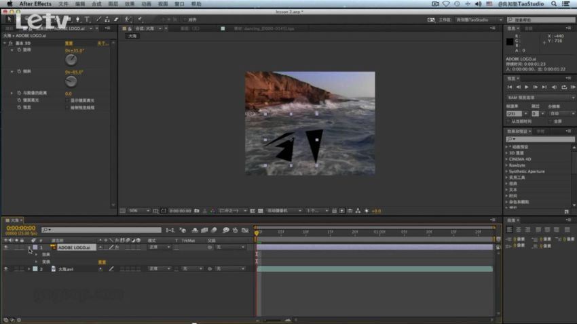
Task: Click the timeline current time 0:00:00:00
Action: (21, 228)
